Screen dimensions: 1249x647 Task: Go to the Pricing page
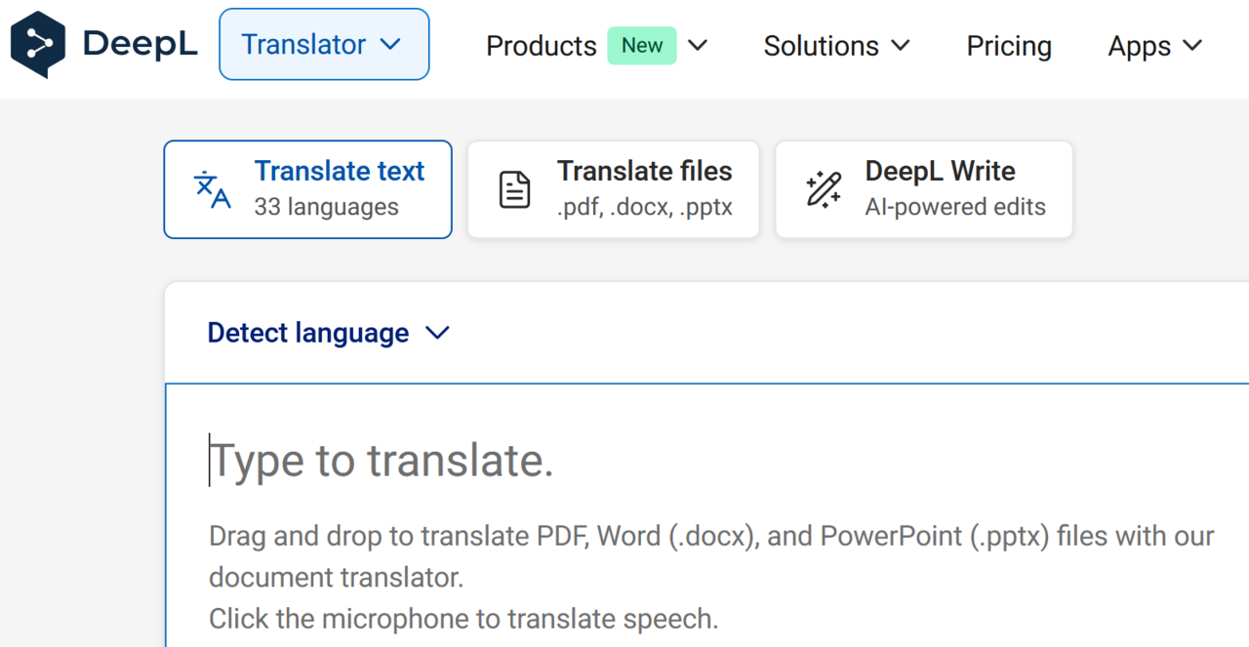coord(1009,46)
